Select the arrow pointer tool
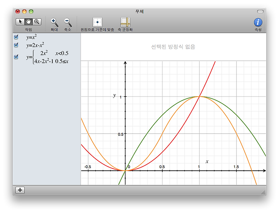279x213 pixels. coord(20,22)
